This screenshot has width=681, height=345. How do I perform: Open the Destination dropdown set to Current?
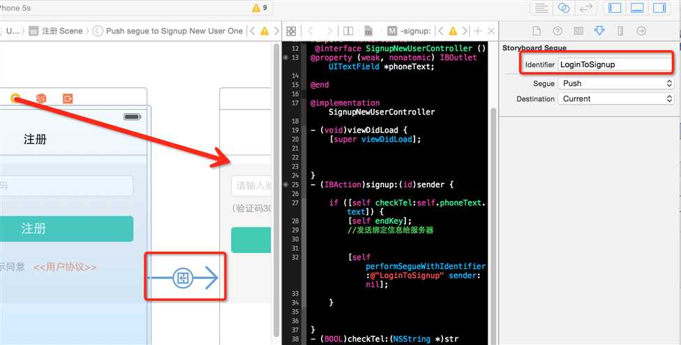pyautogui.click(x=616, y=98)
